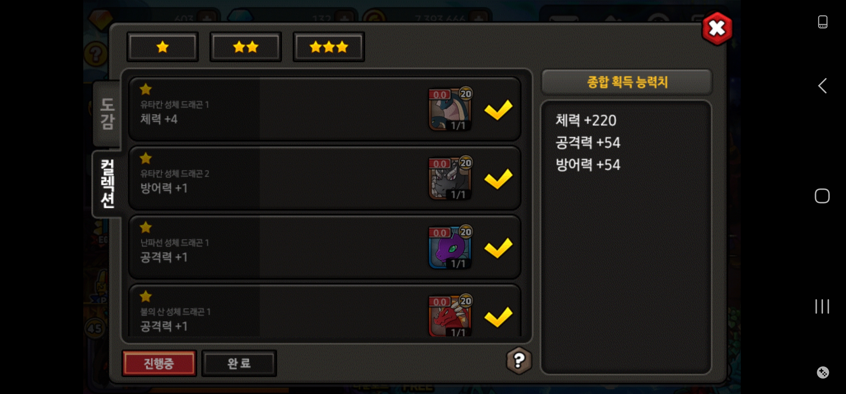
Task: Select the 컬렉션 side tab
Action: 107,184
